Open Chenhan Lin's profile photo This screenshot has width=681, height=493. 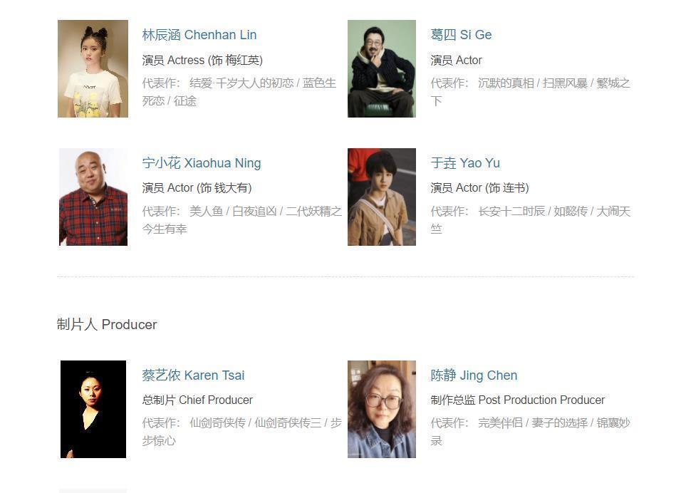93,68
